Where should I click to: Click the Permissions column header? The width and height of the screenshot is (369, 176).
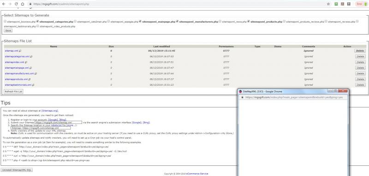point(226,47)
